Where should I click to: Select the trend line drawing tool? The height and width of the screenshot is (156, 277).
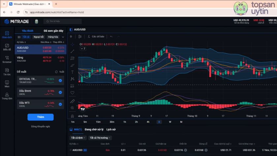coord(72,51)
